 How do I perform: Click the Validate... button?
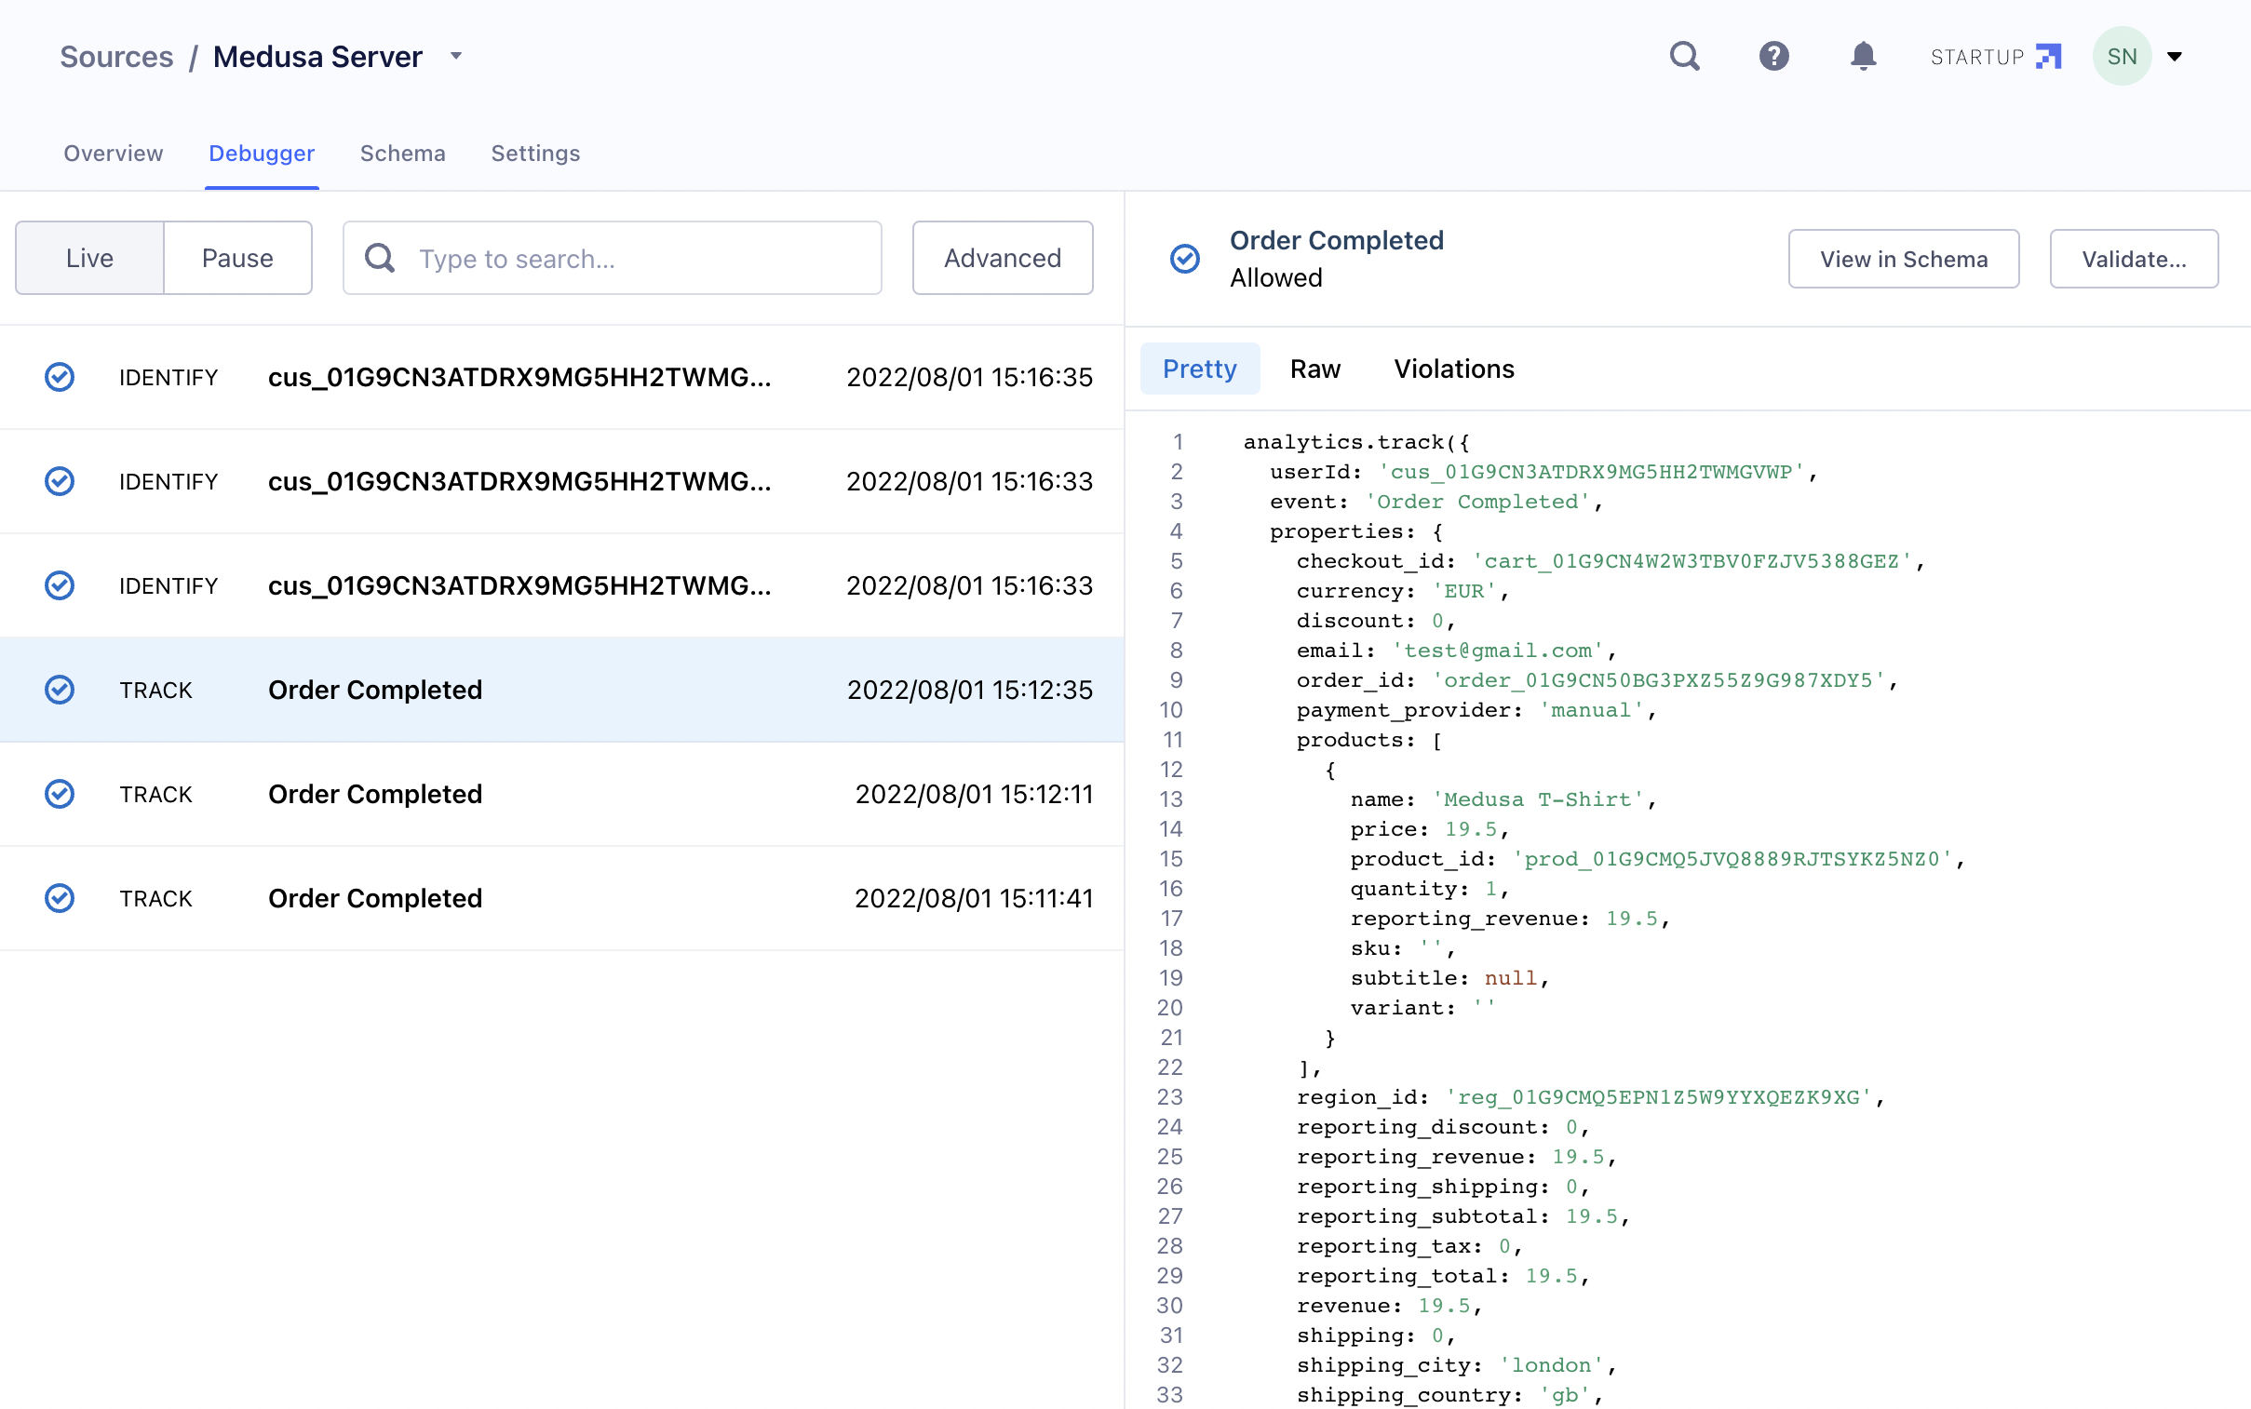pyautogui.click(x=2134, y=259)
